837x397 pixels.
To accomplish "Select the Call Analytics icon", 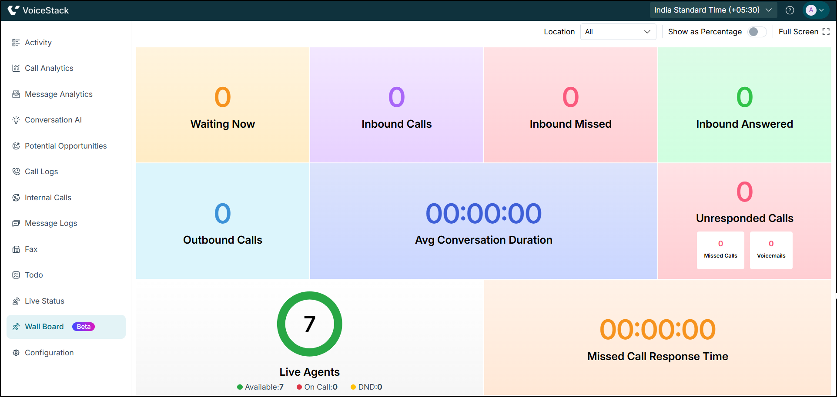I will 17,68.
